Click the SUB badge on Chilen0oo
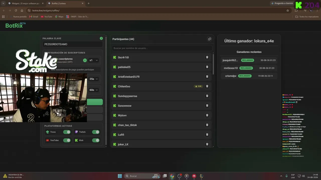 pyautogui.click(x=198, y=86)
